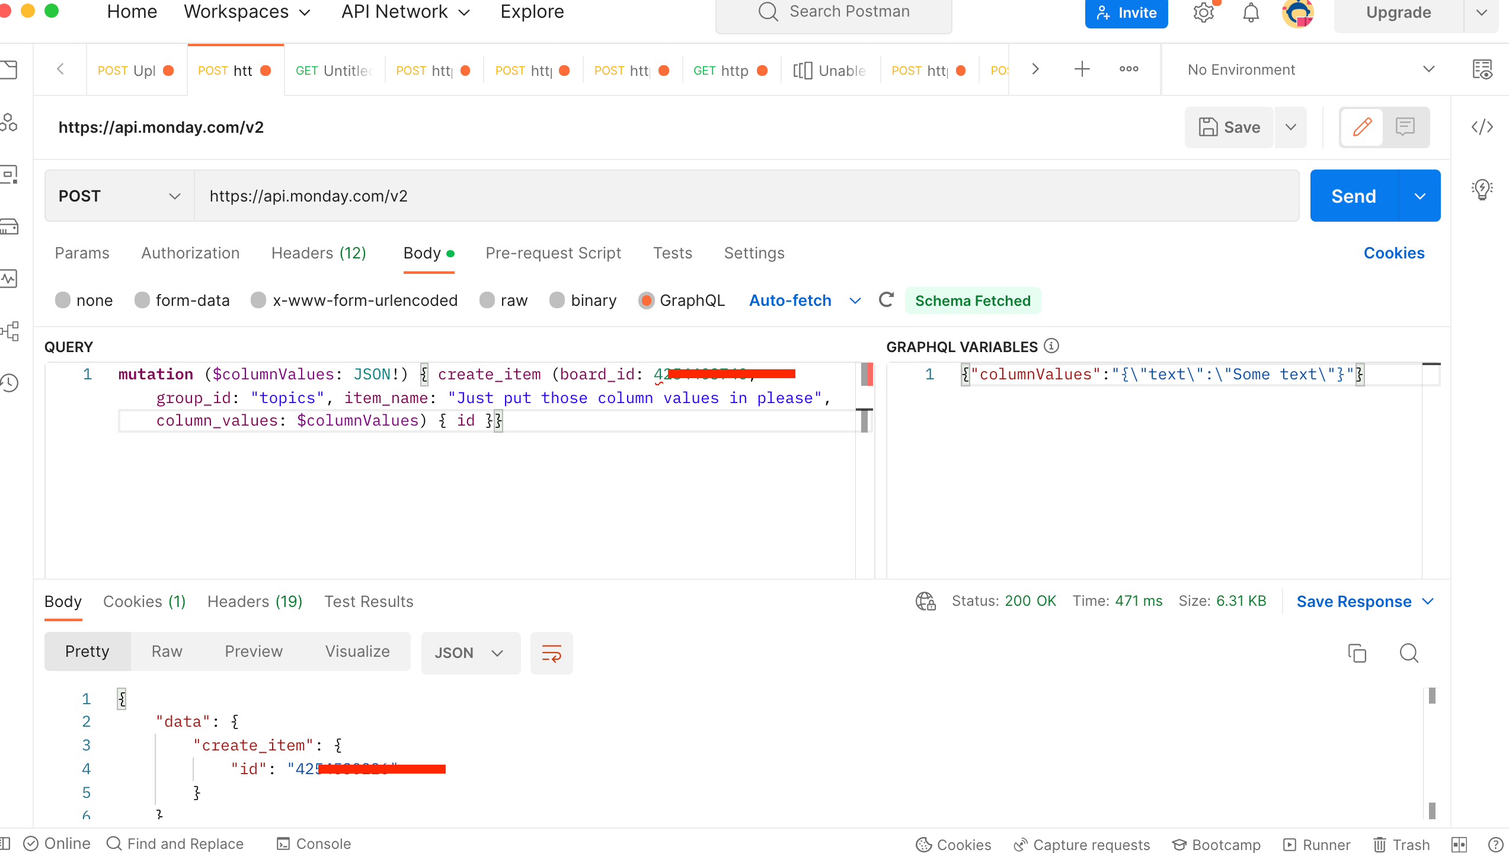Toggle line wrap in response
The image size is (1509, 853).
tap(551, 653)
